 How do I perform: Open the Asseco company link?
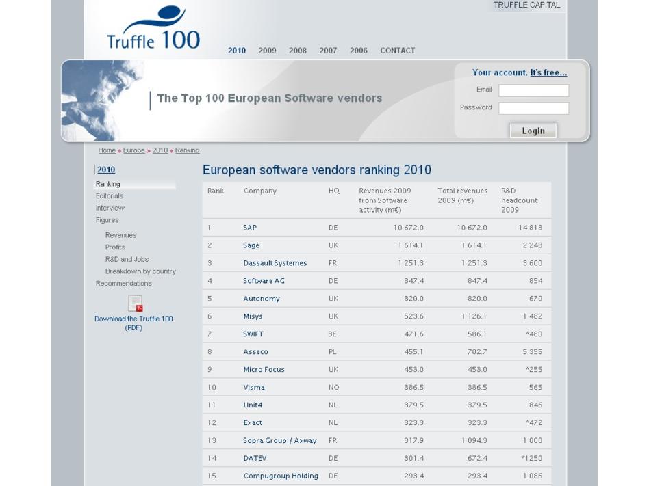pyautogui.click(x=255, y=352)
